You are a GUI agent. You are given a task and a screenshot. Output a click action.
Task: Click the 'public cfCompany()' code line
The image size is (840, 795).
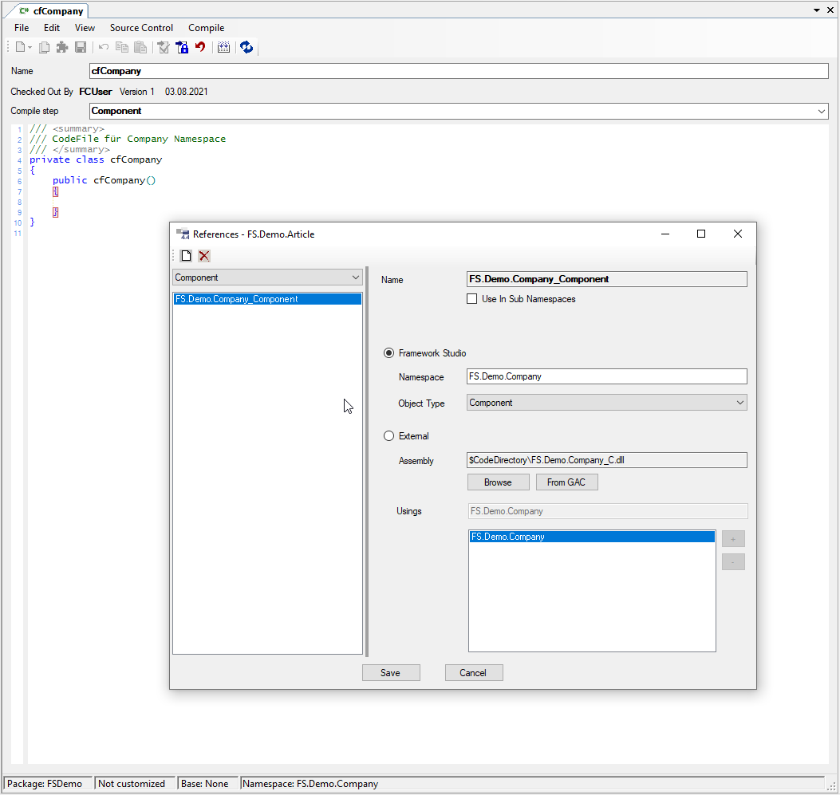[x=104, y=180]
